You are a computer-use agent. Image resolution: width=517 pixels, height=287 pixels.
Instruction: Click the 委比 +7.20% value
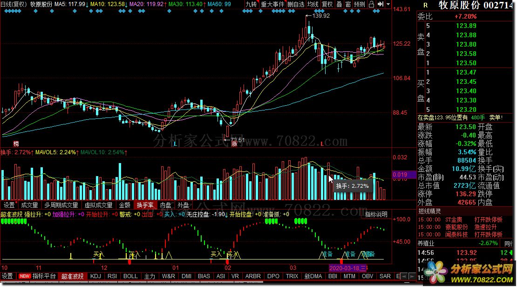tap(466, 16)
